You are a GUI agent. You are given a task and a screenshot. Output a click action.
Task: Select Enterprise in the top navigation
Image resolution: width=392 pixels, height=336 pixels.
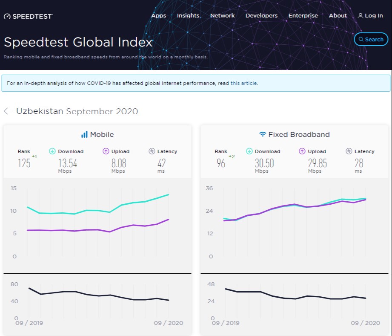303,16
